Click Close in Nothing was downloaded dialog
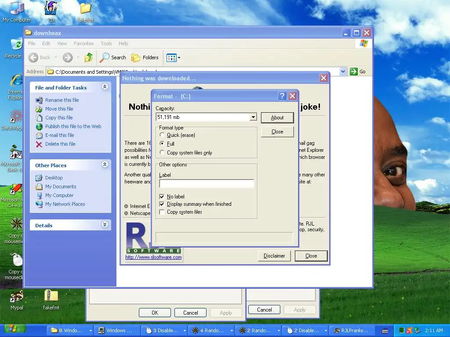 click(x=311, y=256)
